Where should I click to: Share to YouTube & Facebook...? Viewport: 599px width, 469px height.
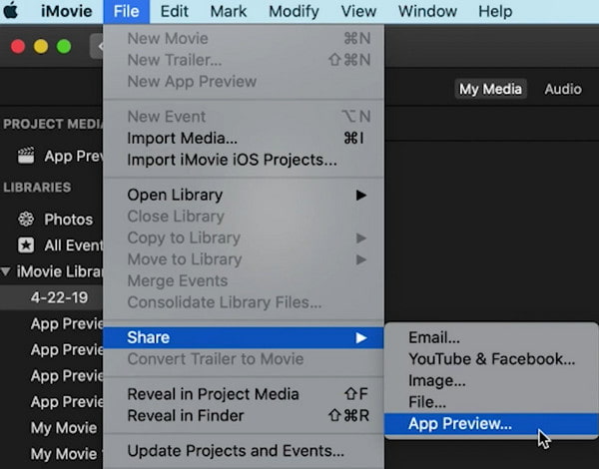point(491,359)
